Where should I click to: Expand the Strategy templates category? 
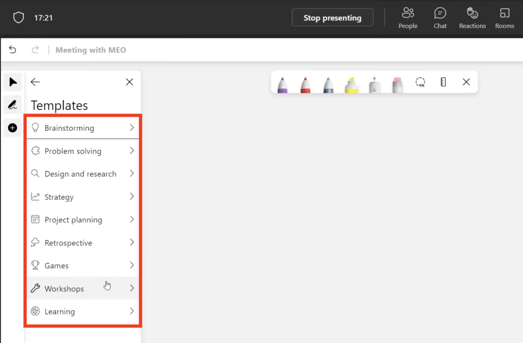(83, 197)
